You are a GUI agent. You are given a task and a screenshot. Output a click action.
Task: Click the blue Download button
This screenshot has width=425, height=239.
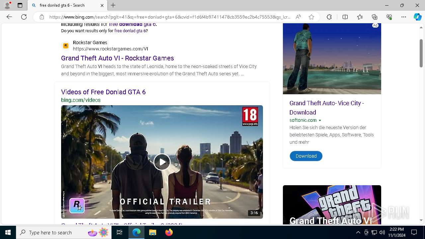click(x=306, y=156)
